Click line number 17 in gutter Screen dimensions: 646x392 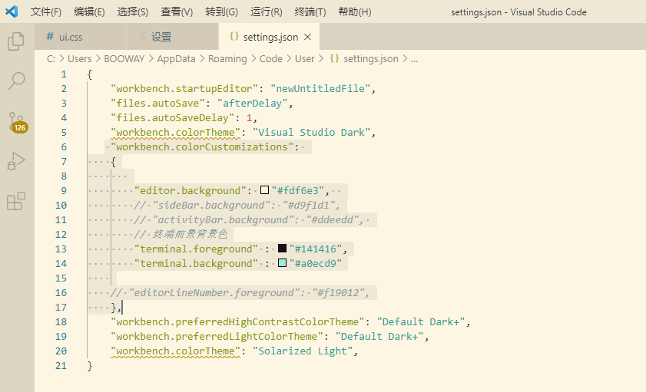pyautogui.click(x=61, y=308)
